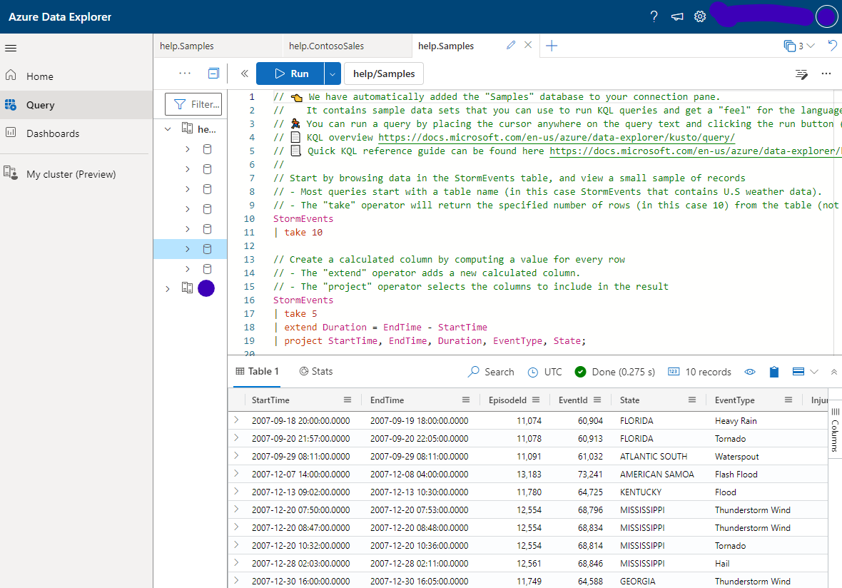This screenshot has width=842, height=588.
Task: Open the settings gear icon
Action: pyautogui.click(x=700, y=16)
